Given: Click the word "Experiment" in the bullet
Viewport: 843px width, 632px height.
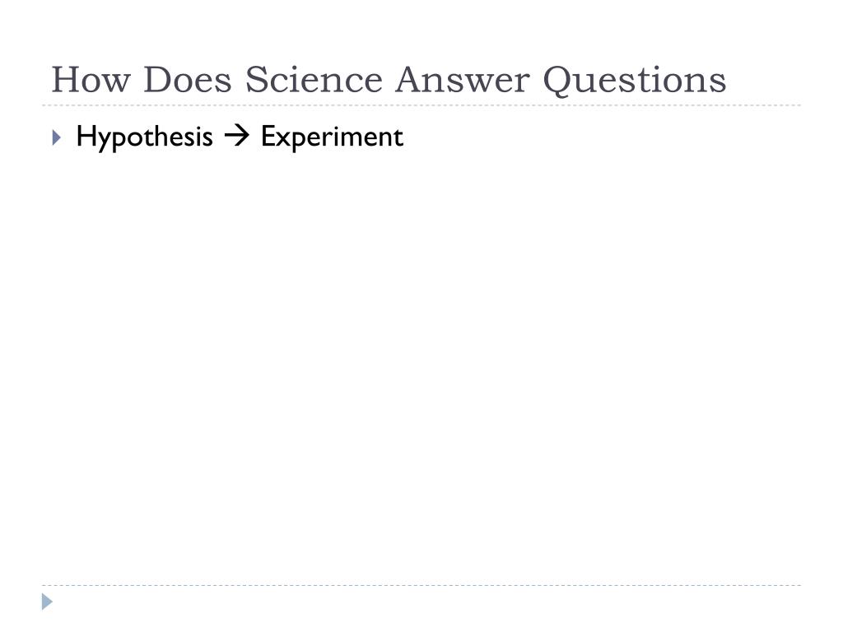Looking at the screenshot, I should 332,137.
